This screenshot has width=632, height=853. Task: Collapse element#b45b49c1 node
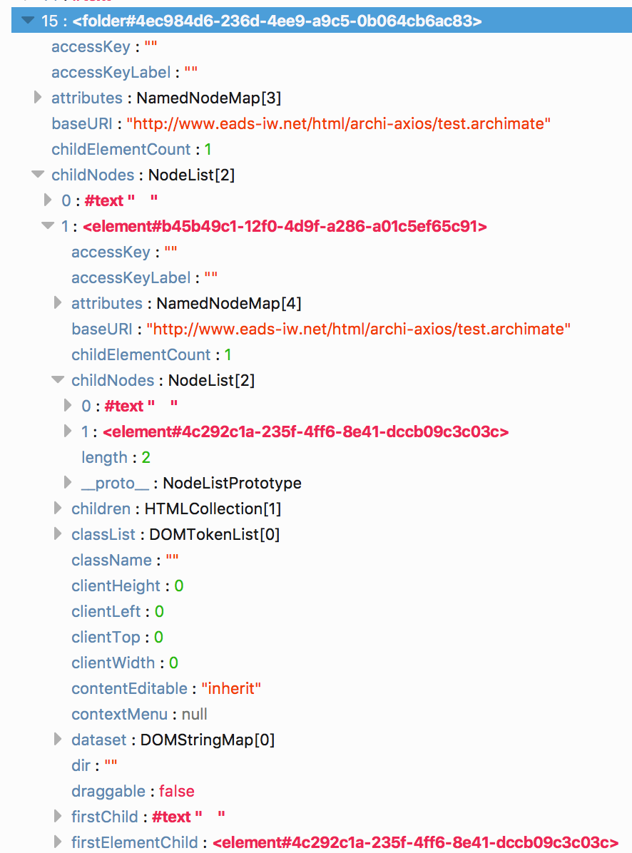pyautogui.click(x=47, y=226)
